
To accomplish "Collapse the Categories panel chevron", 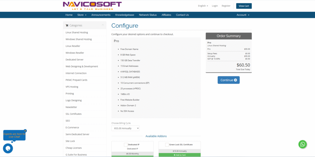I will click(x=103, y=25).
